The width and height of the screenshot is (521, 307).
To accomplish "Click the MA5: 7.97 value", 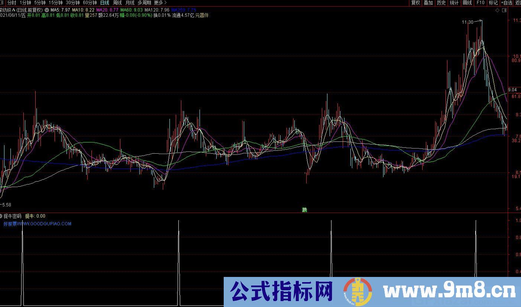I will [60, 10].
